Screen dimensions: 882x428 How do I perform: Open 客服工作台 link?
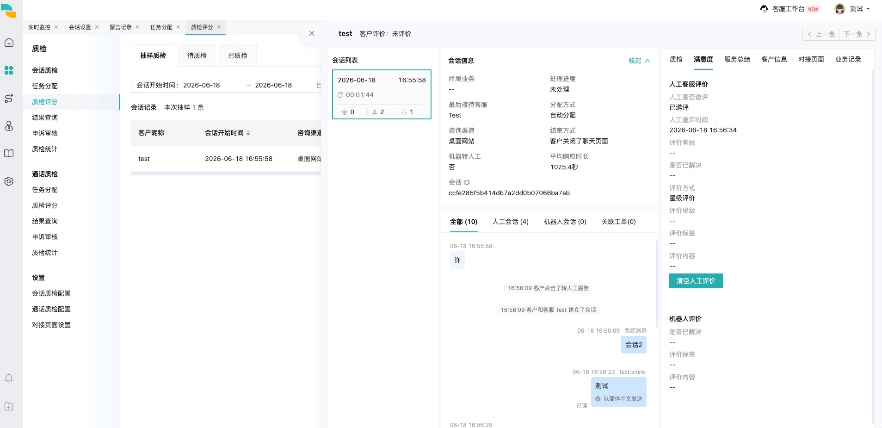coord(789,9)
